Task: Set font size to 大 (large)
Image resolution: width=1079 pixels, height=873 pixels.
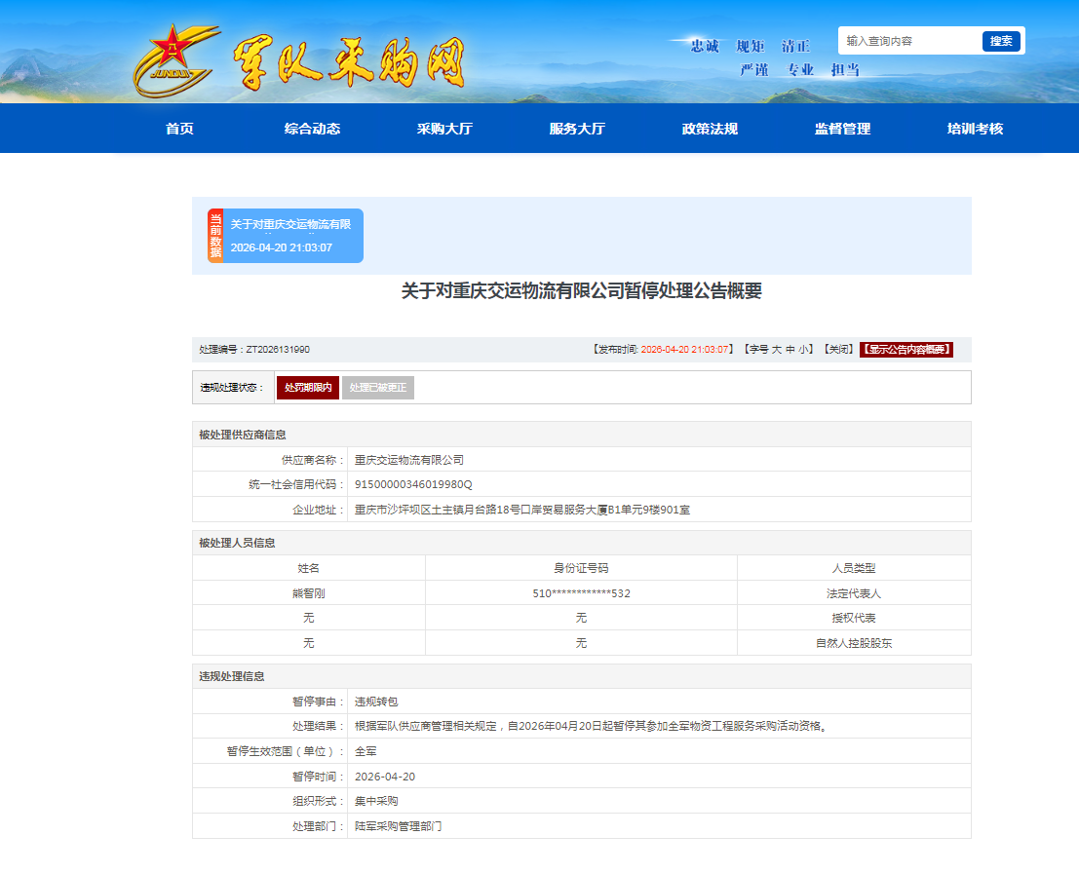Action: click(x=777, y=350)
